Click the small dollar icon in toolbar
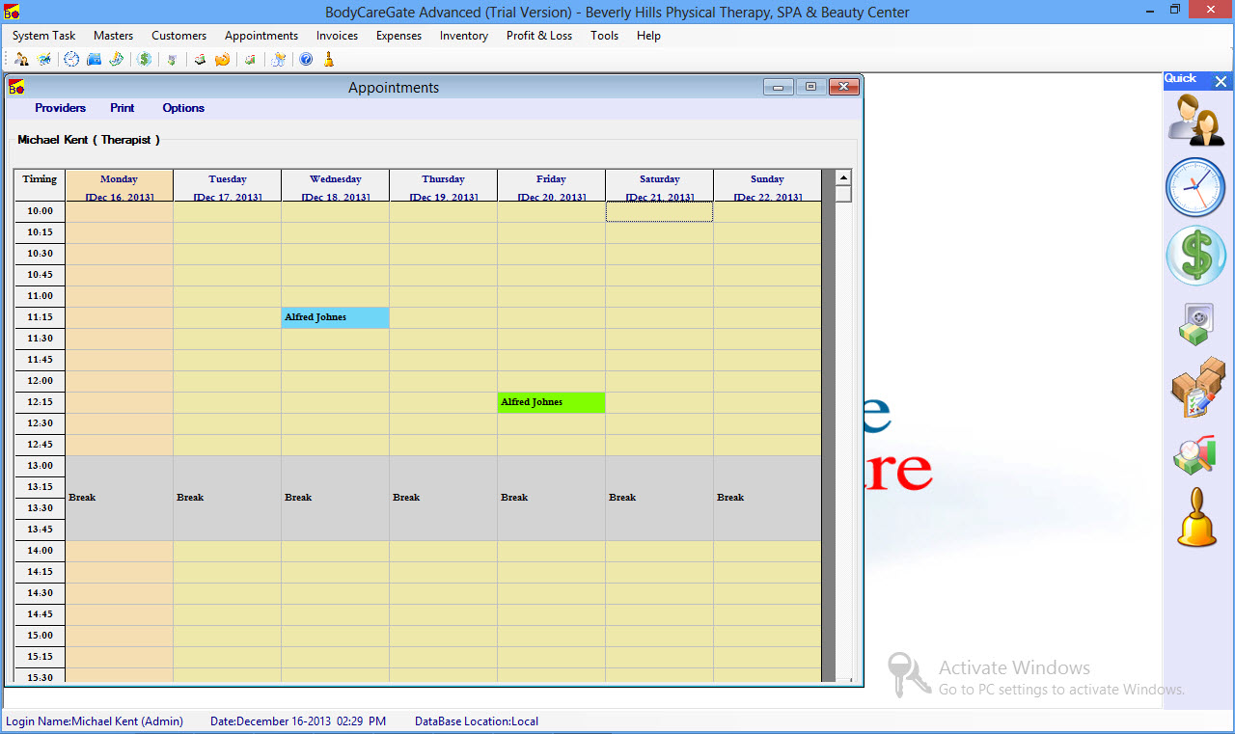This screenshot has height=734, width=1235. coord(145,60)
